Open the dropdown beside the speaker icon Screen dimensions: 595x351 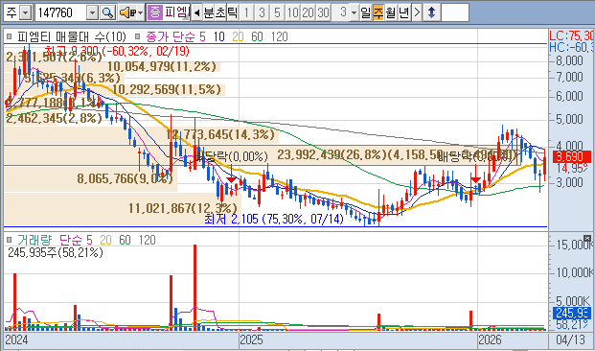pos(141,12)
